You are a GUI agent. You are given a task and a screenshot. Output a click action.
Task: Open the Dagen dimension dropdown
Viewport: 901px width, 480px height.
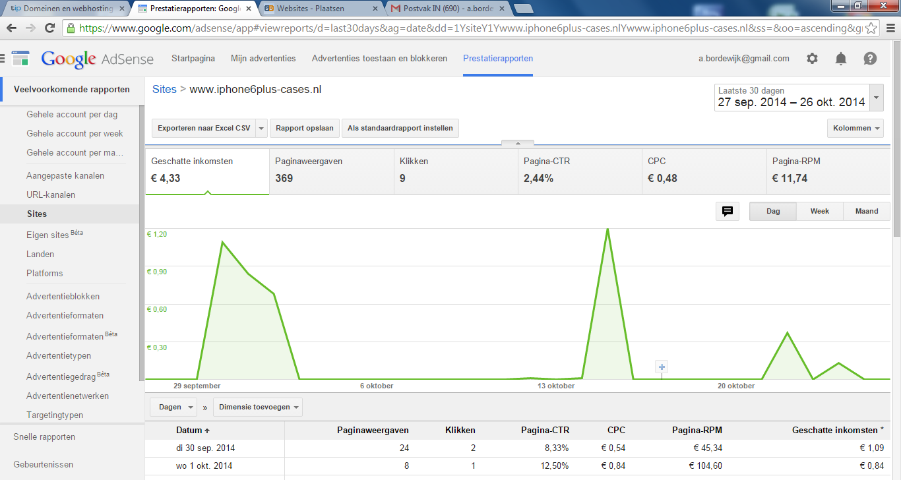(x=173, y=407)
